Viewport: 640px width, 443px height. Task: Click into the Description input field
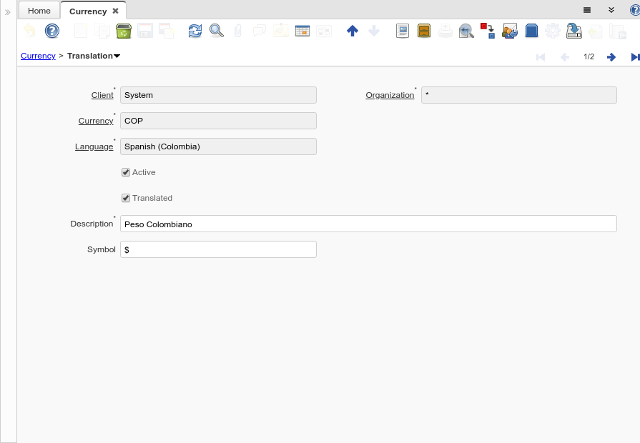pos(368,224)
